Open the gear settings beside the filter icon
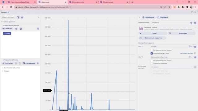Screen dimensions: 198x111 (x=22, y=17)
